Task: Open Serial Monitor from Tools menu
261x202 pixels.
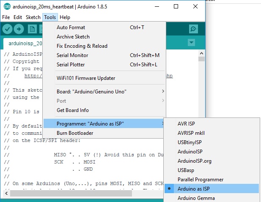Action: tap(104, 55)
